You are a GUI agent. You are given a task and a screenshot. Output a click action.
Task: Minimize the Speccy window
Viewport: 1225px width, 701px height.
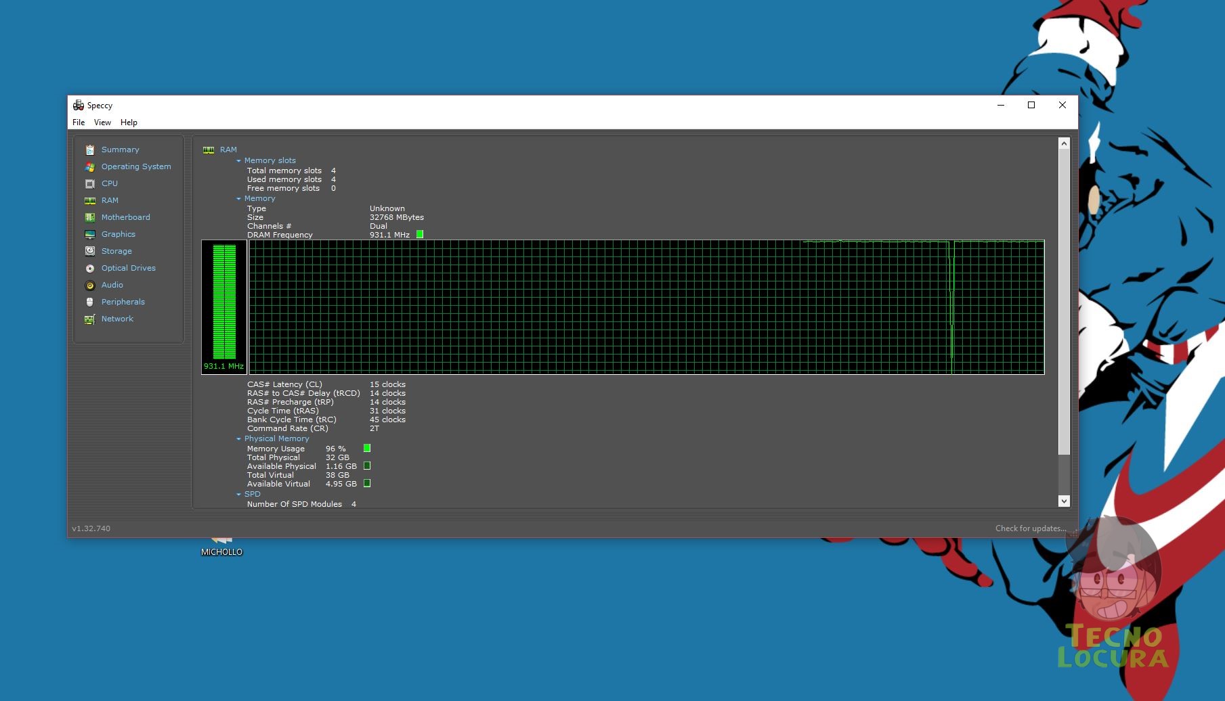1001,105
